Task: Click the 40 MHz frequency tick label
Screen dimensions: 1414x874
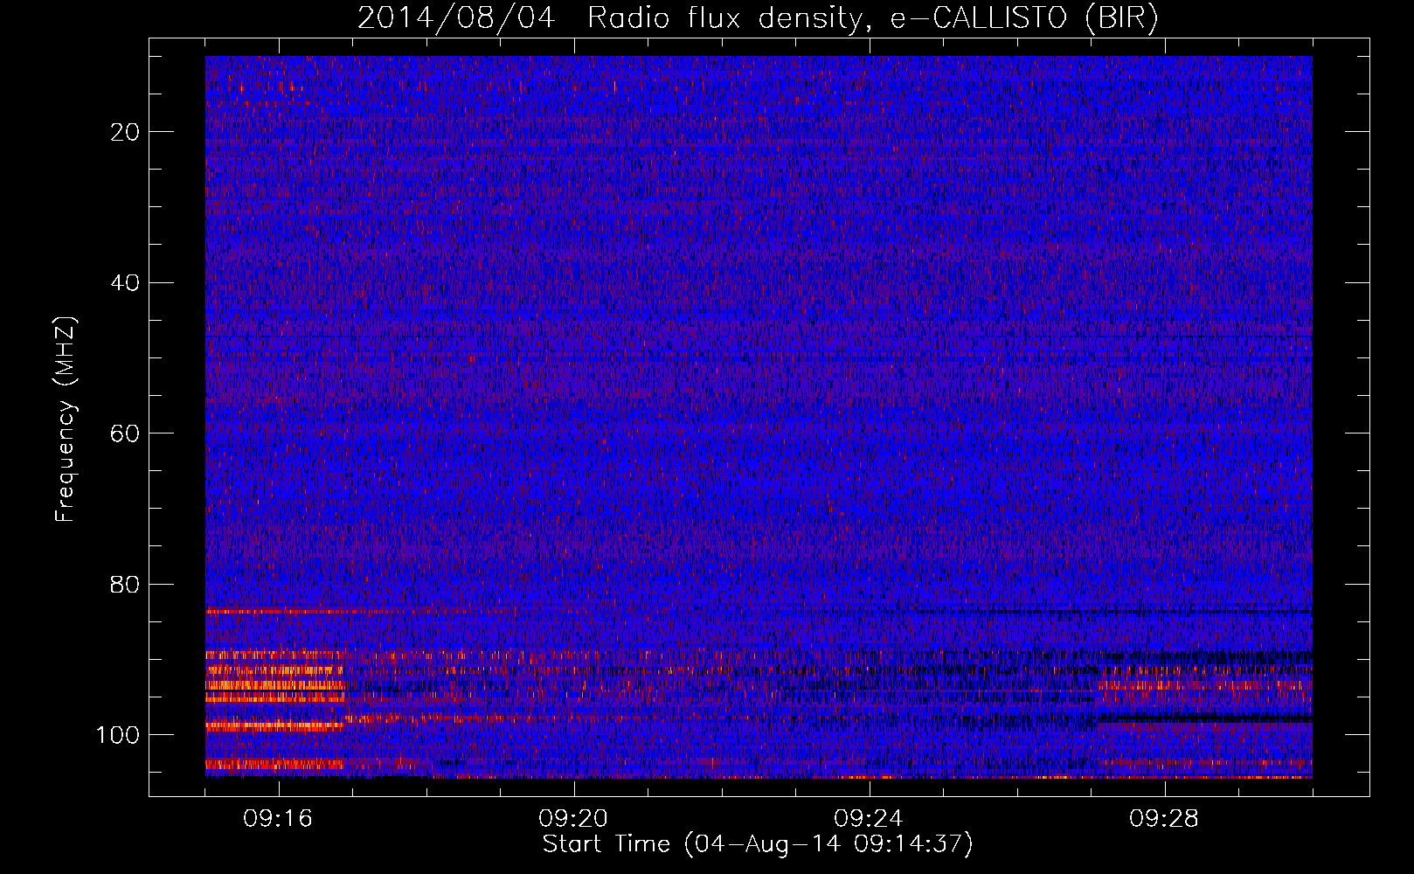Action: point(125,282)
